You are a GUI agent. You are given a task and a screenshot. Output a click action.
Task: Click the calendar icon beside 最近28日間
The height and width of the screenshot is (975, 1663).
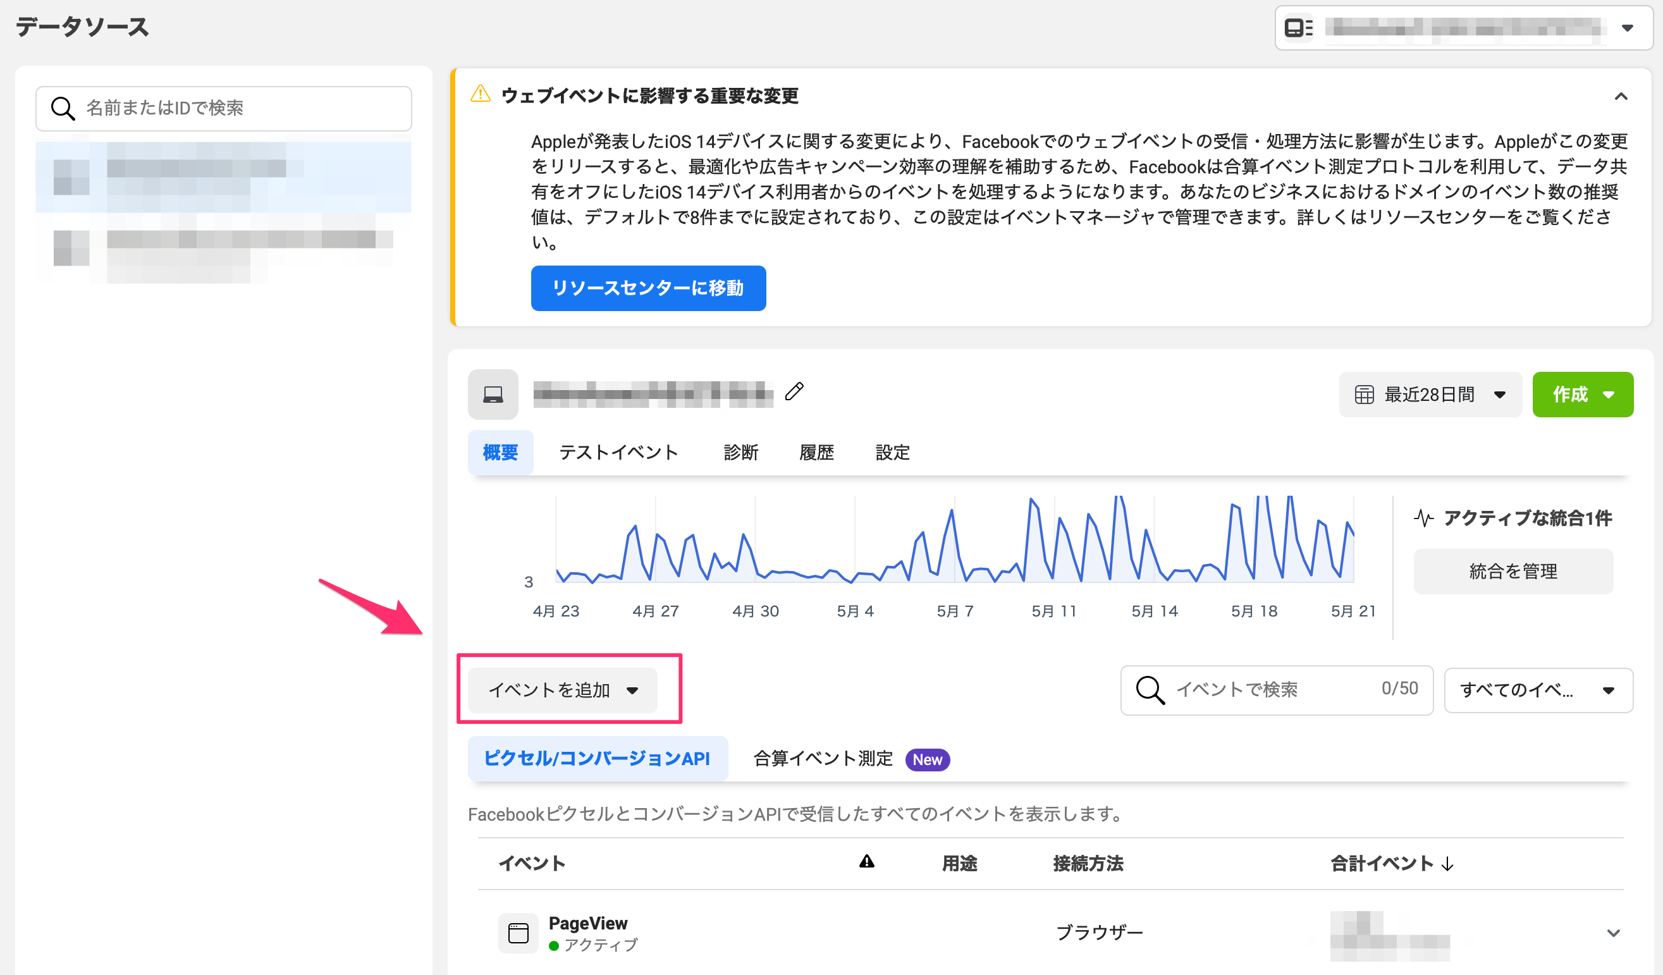[1364, 395]
